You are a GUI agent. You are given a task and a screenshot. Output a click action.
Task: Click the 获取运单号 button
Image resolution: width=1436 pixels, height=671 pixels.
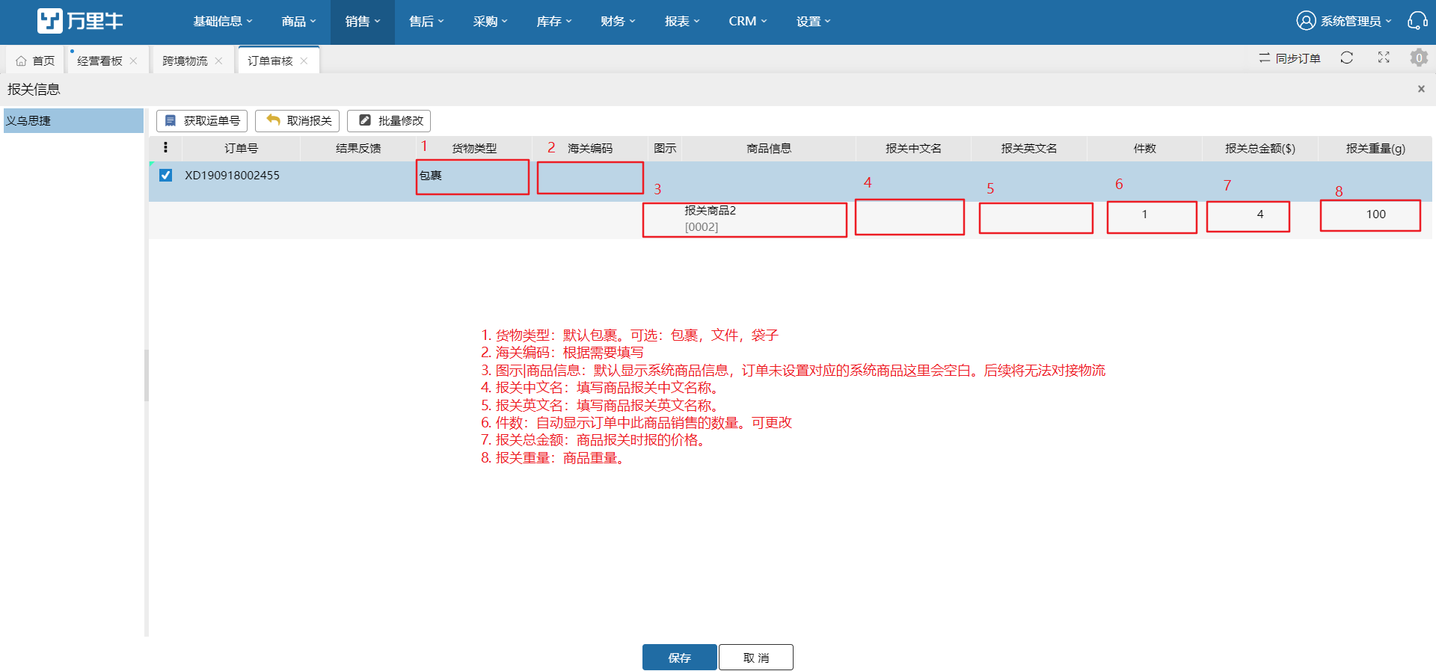pyautogui.click(x=202, y=121)
